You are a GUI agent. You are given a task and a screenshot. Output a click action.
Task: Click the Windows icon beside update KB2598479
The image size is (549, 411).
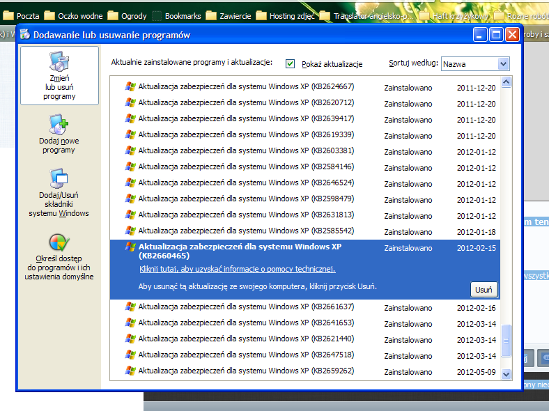pos(130,199)
